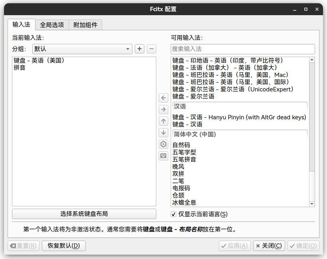Click the plus icon to add a group

139,49
